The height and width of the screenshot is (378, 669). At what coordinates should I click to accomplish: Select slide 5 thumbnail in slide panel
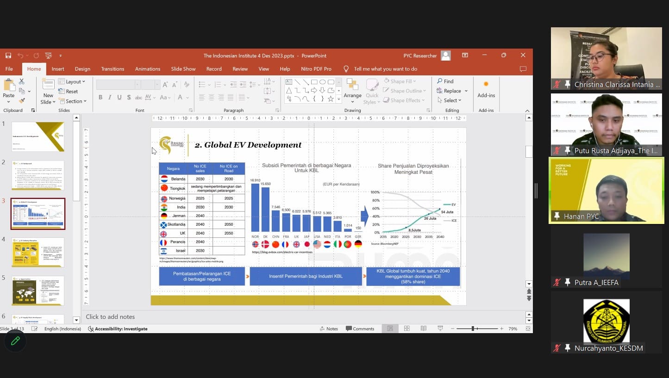coord(38,290)
